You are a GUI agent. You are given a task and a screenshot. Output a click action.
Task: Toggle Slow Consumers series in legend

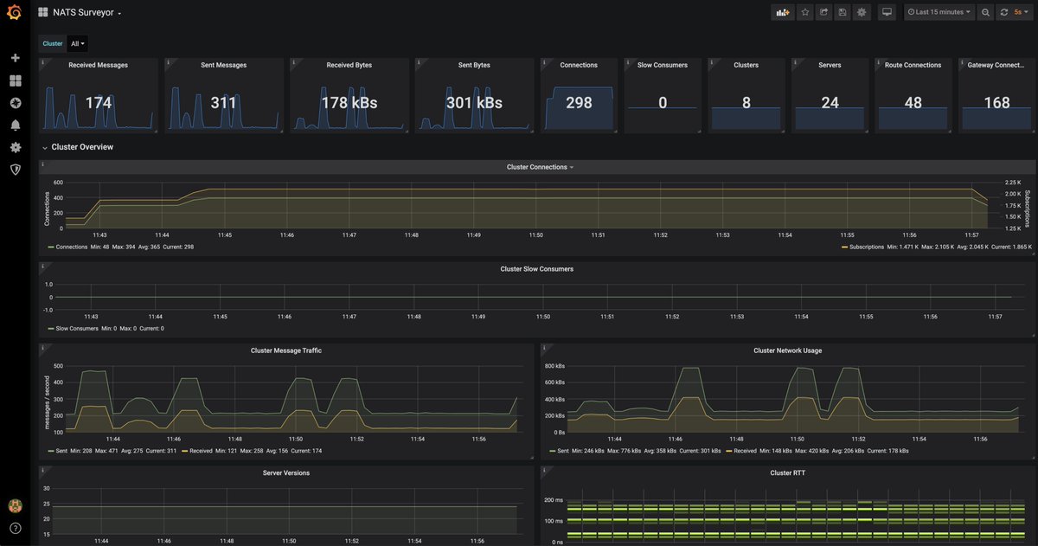tap(77, 329)
